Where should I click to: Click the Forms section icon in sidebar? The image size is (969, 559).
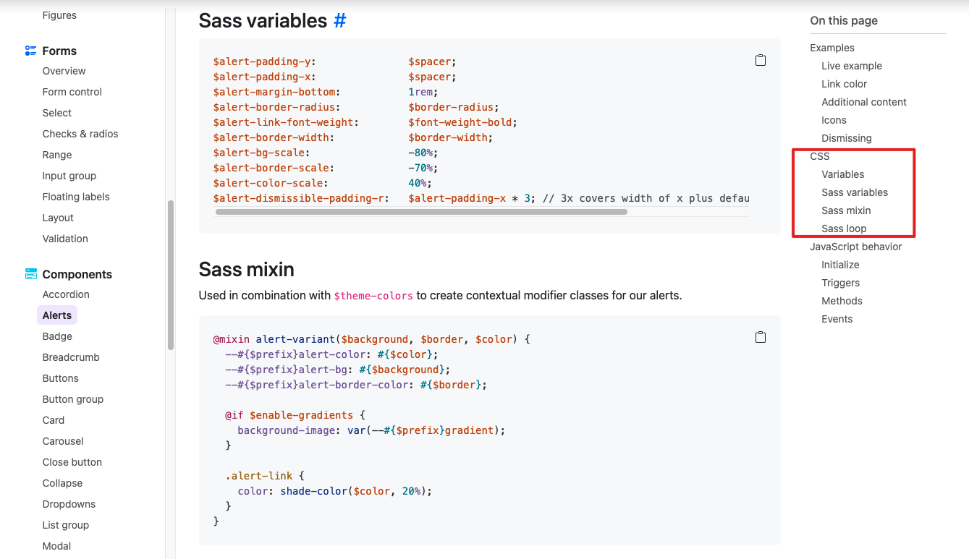point(30,51)
